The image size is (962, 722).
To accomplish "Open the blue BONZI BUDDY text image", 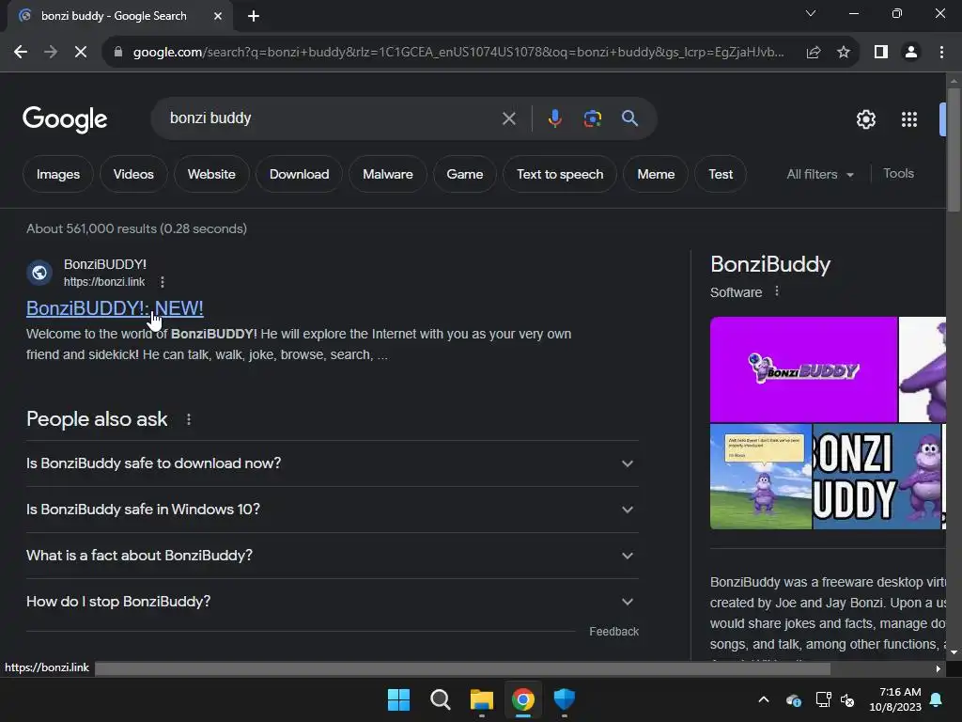I will click(x=877, y=477).
